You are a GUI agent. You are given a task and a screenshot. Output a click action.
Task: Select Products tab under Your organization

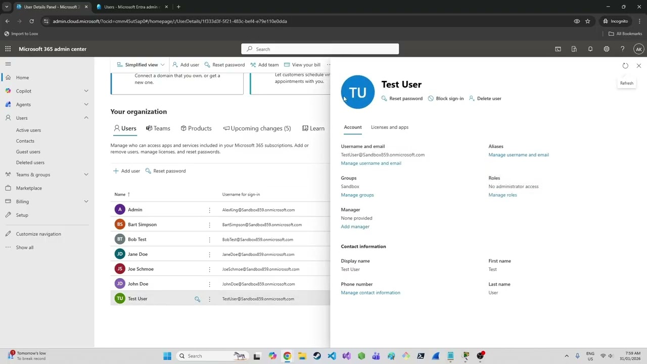click(196, 128)
